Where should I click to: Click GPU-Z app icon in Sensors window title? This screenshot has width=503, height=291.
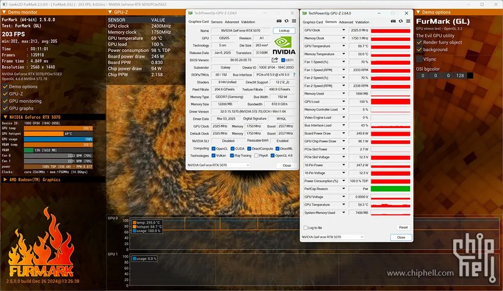coord(304,13)
